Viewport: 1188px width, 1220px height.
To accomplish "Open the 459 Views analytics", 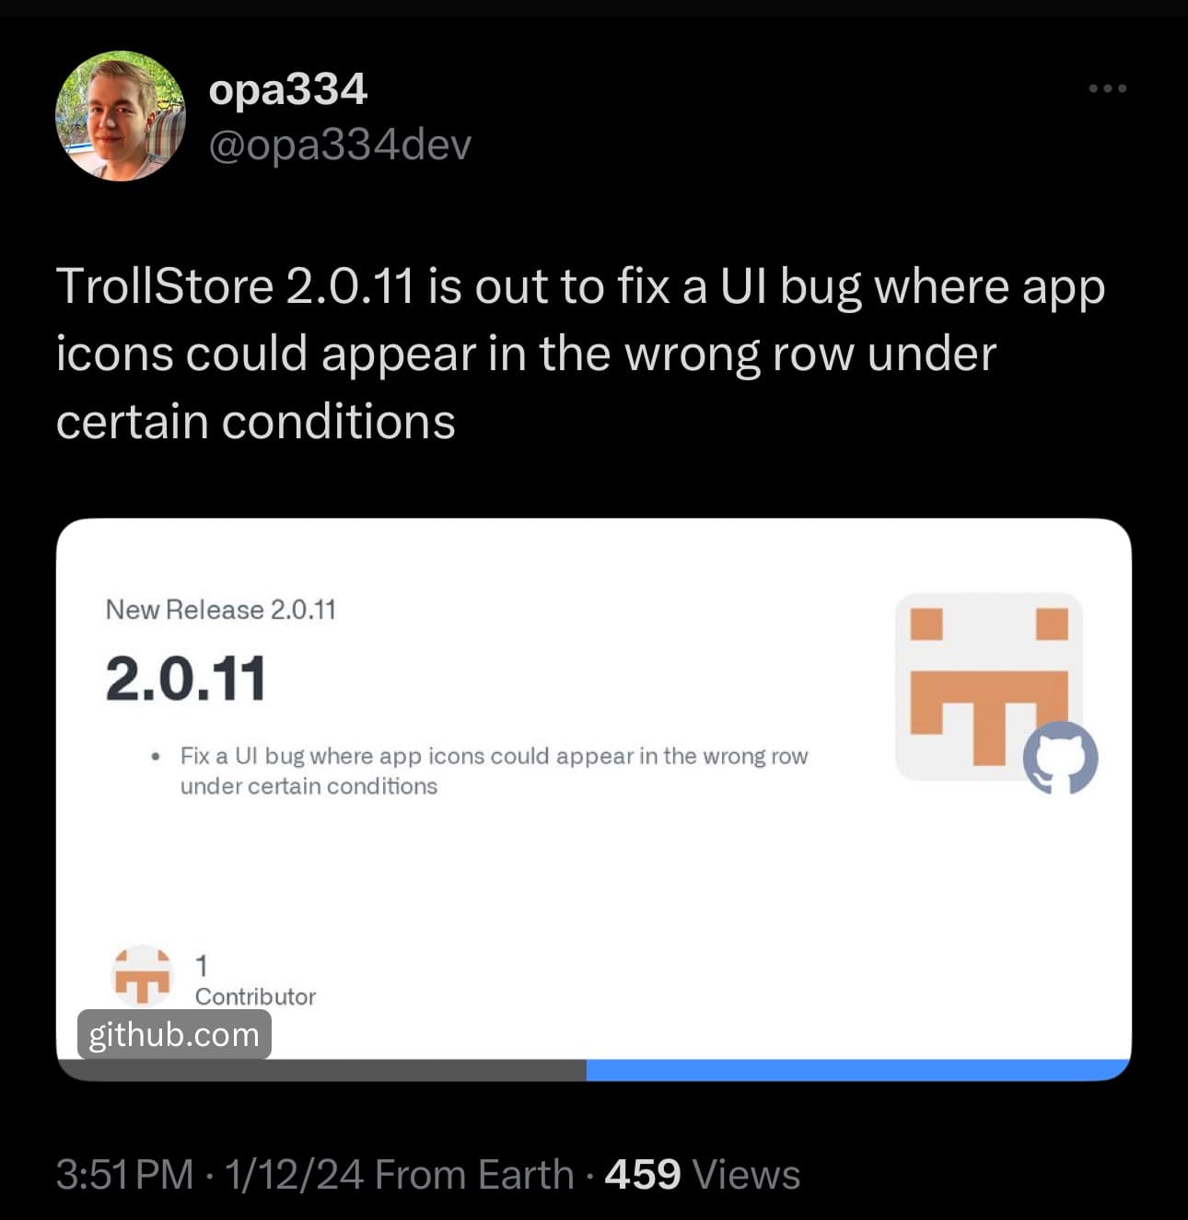I will point(702,1175).
